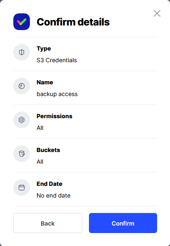Click the Name label
170x246 pixels.
tap(45, 82)
